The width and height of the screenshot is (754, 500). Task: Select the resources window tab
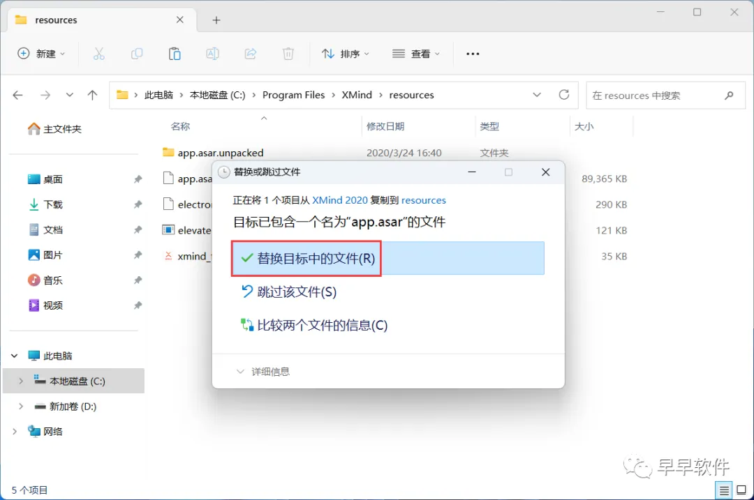coord(101,20)
